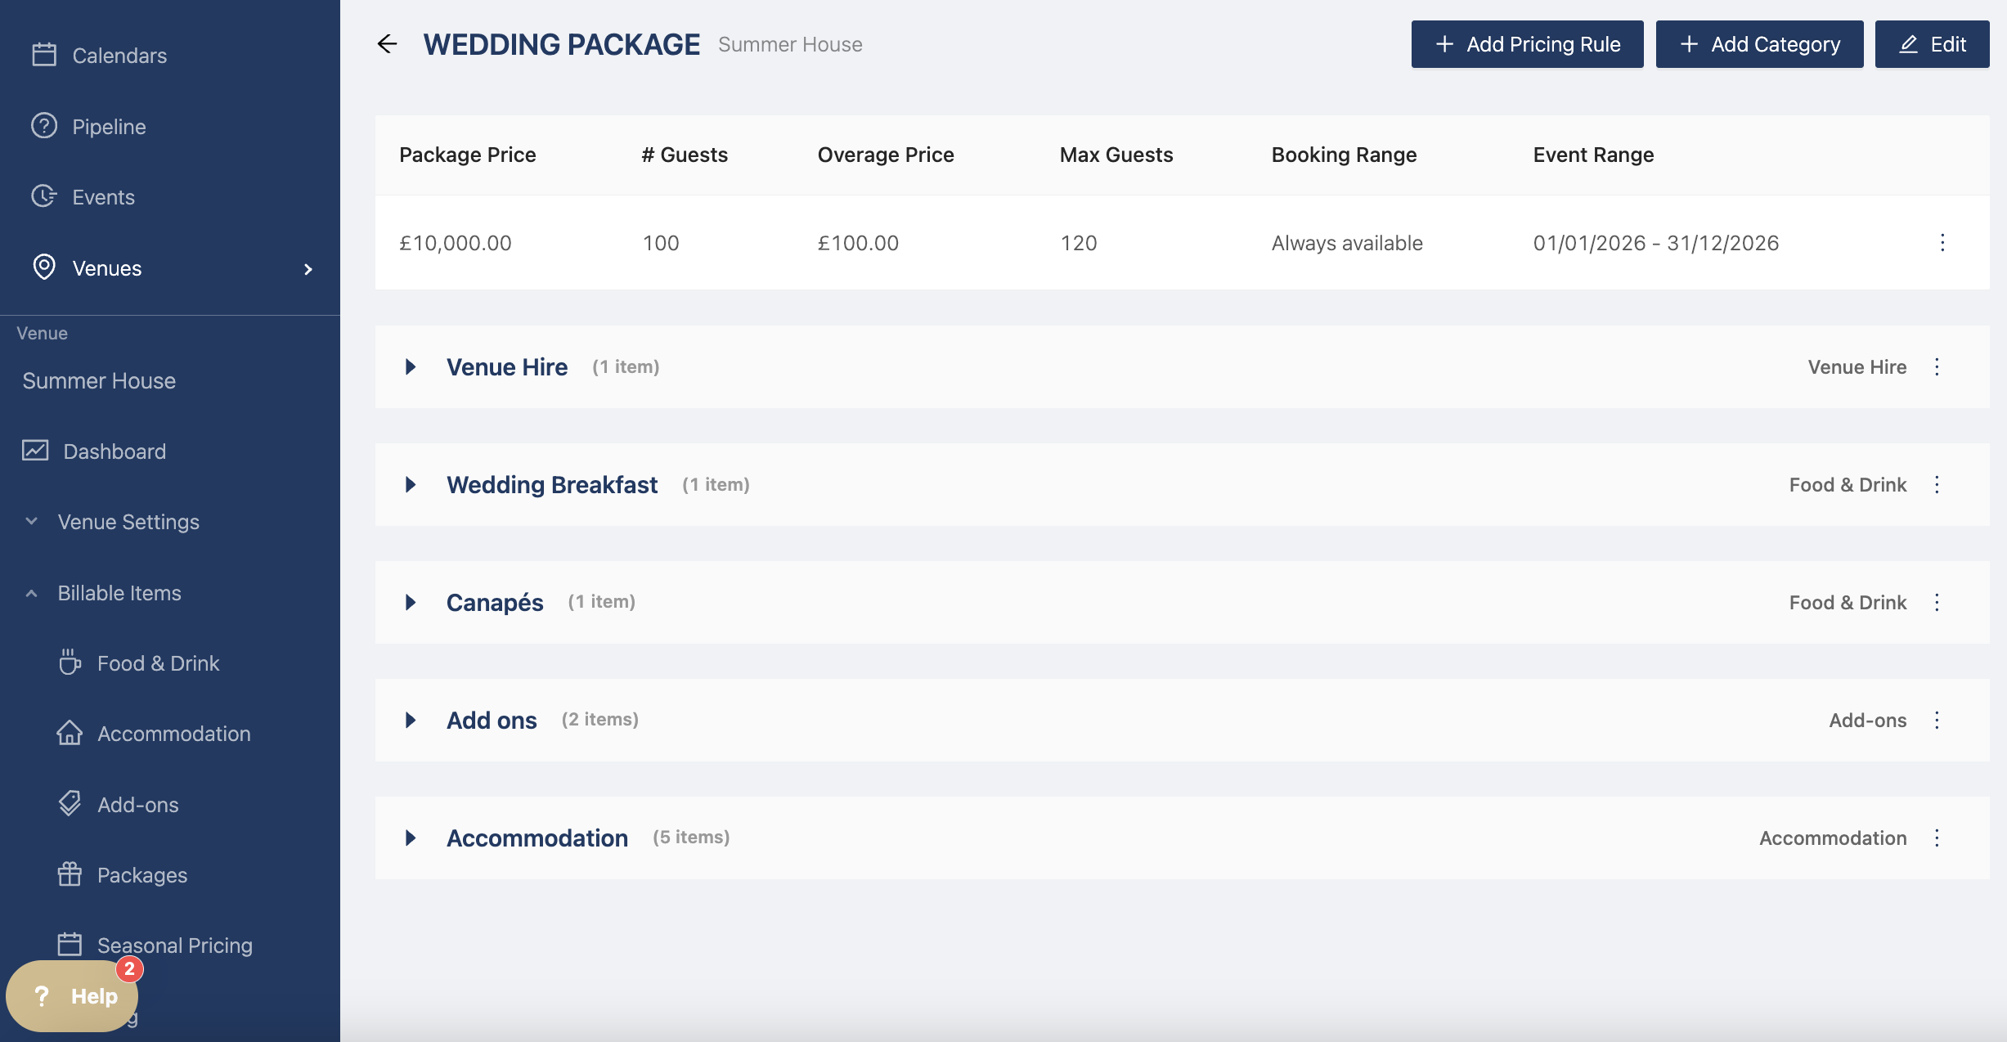Click the Add Category button
Screen dimensions: 2007x1042
[1759, 44]
